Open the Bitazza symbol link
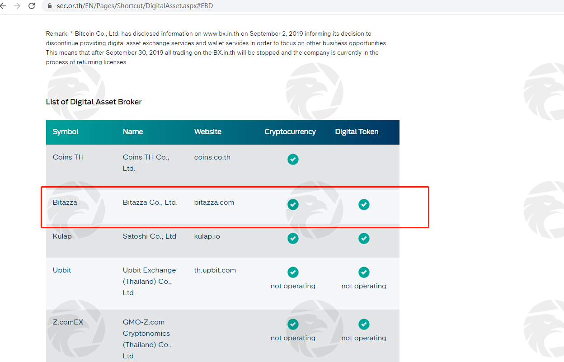This screenshot has width=564, height=362. (x=65, y=202)
